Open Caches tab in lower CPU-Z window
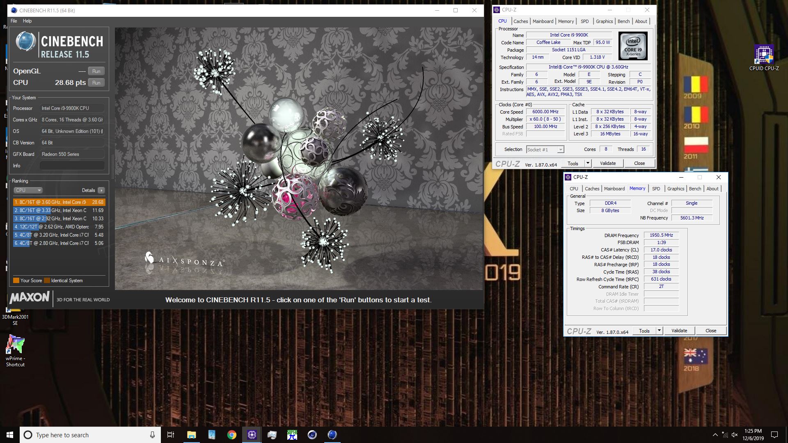The image size is (788, 443). [592, 189]
